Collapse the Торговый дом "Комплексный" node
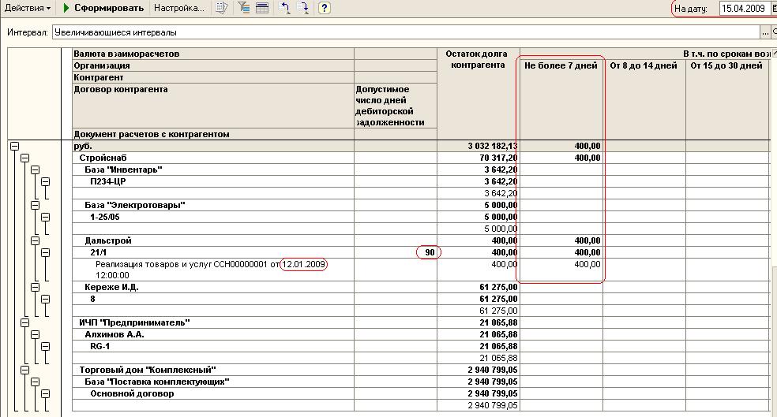777x417 pixels. (x=24, y=370)
